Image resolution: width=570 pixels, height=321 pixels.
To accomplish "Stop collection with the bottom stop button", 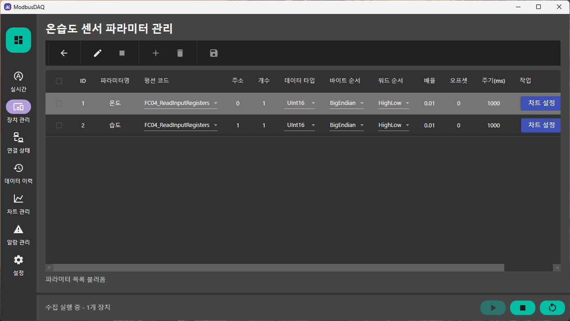I will point(523,307).
